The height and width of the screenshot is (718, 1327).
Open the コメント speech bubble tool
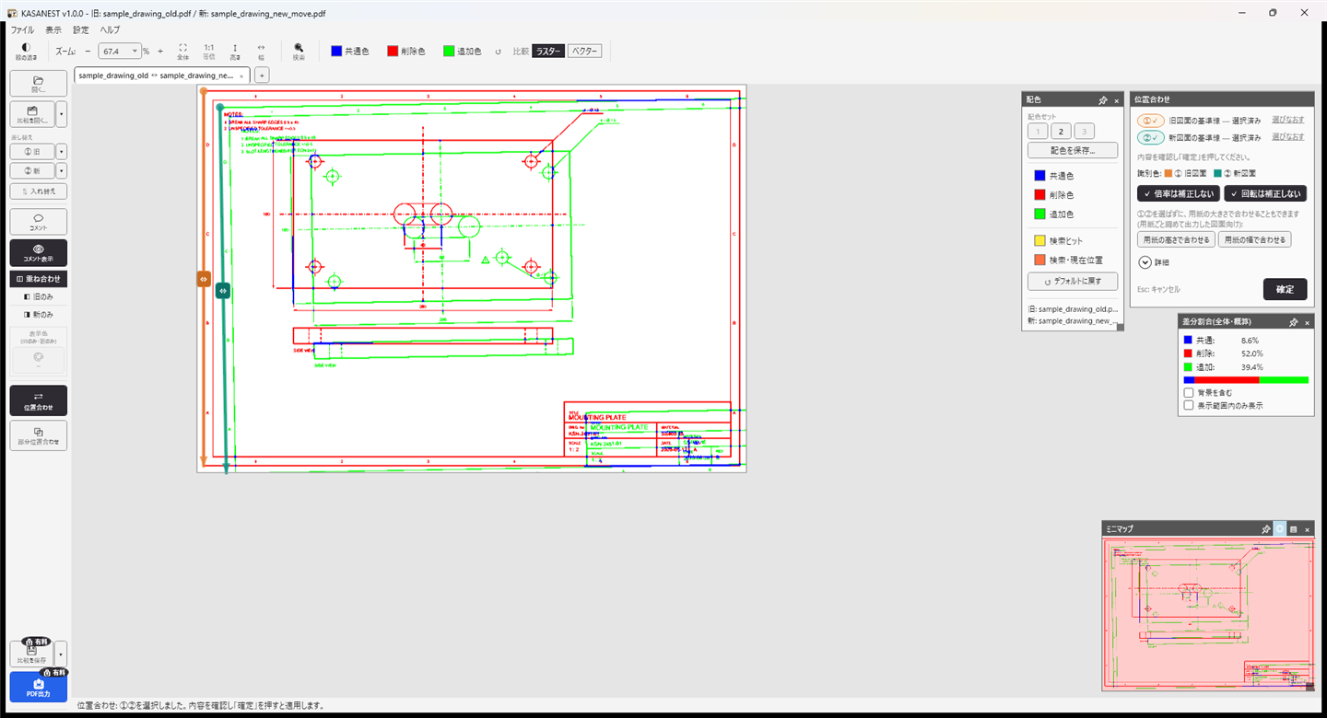point(38,222)
